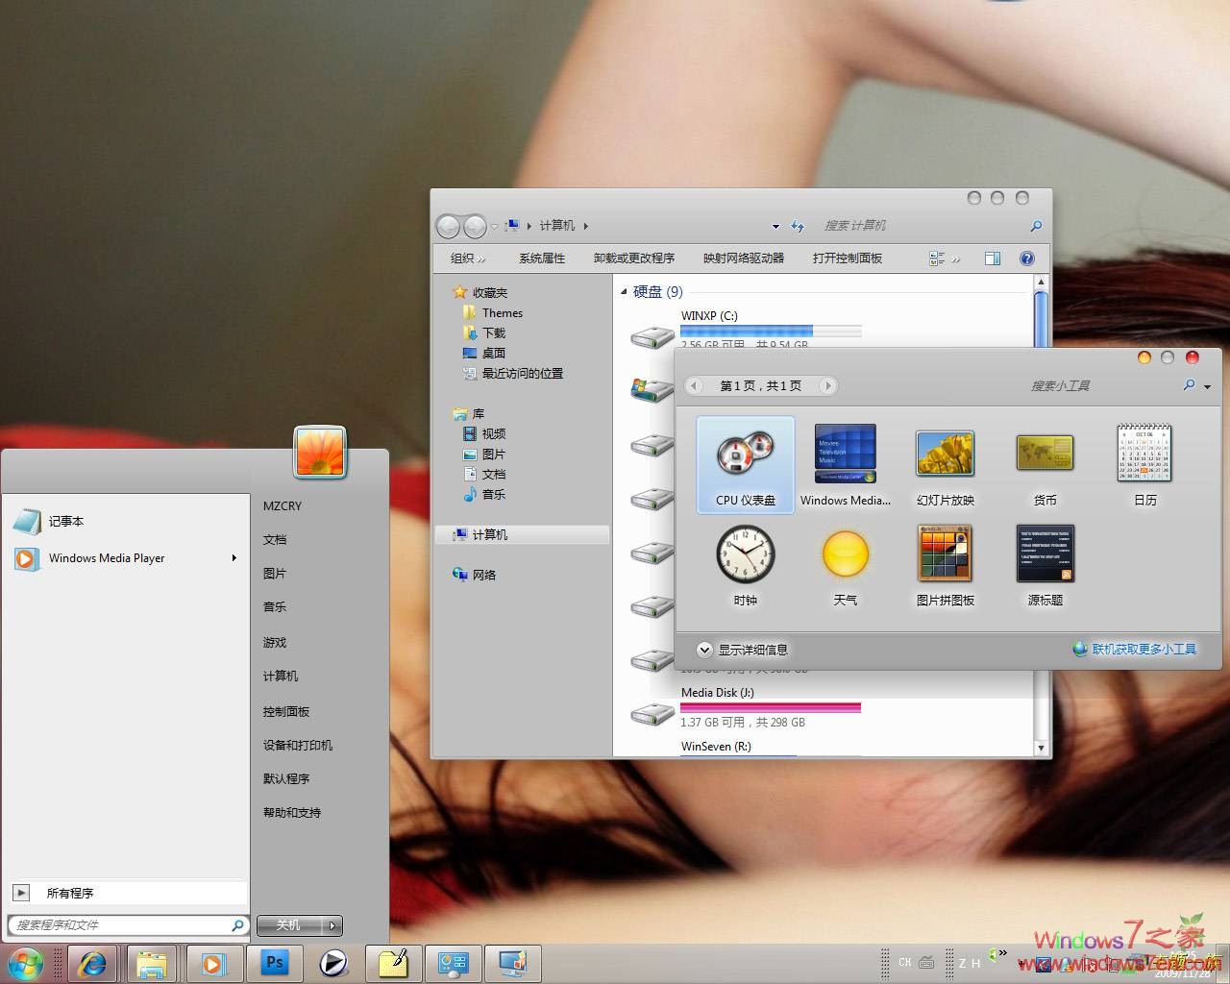Open the CPU 仪表盘 gadget
1230x984 pixels.
click(x=745, y=464)
